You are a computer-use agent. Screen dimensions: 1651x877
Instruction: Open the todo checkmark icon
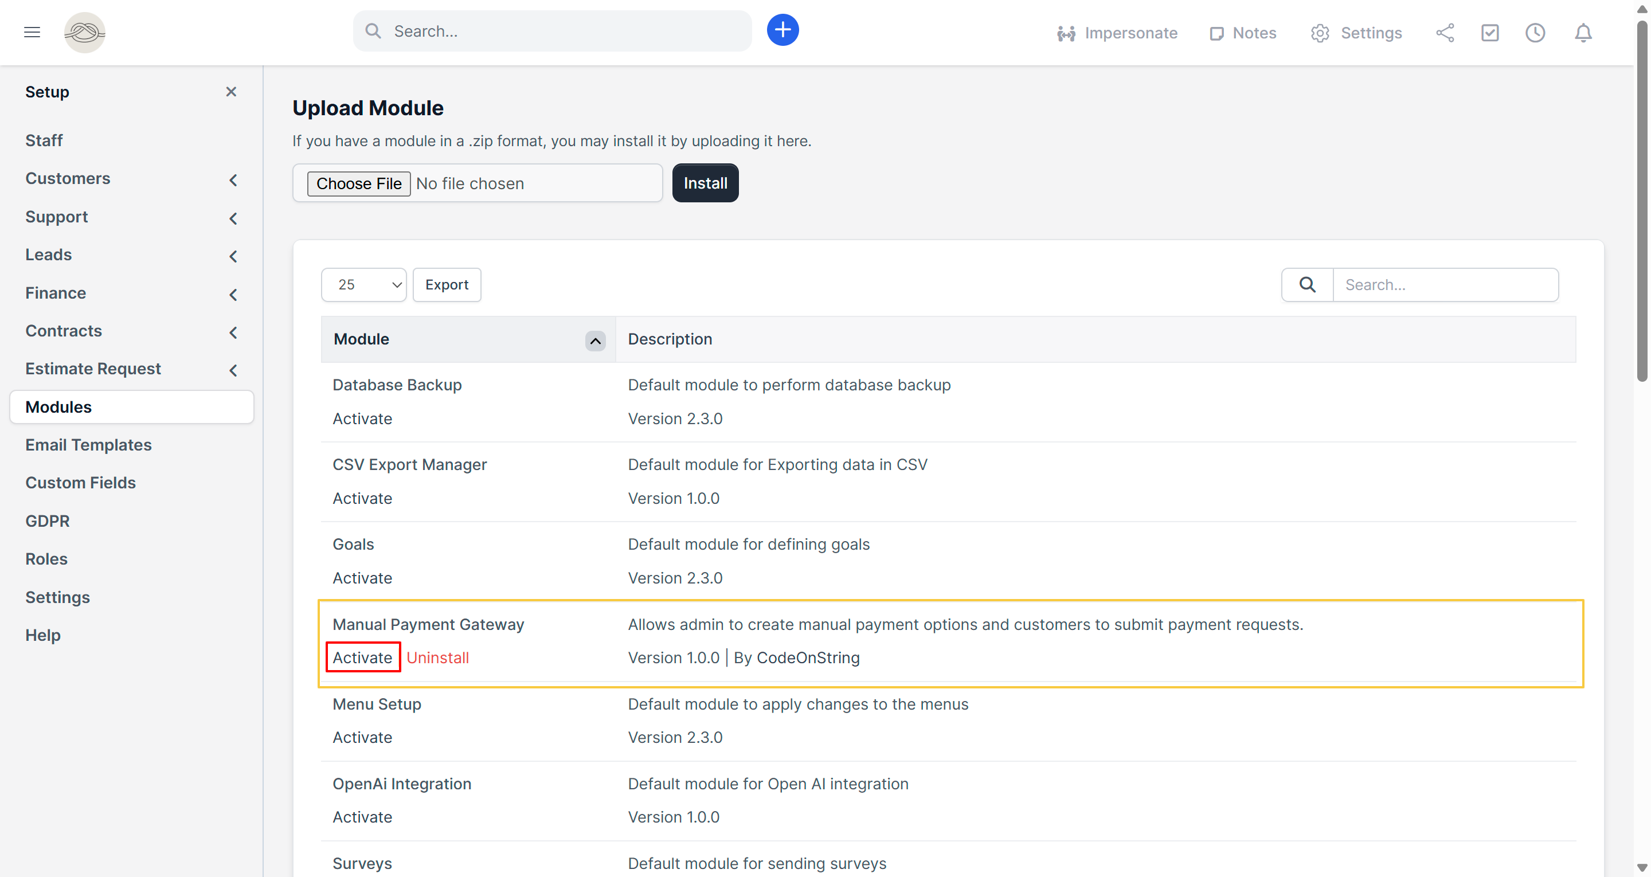coord(1489,33)
